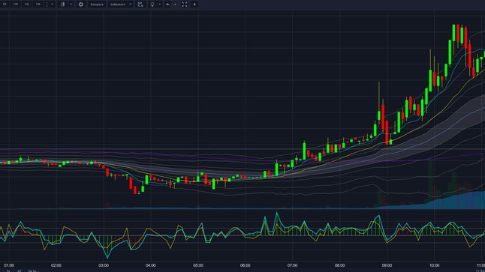Click the add drawing/template icon
Viewport: 485px width, 272px height.
(140, 4)
